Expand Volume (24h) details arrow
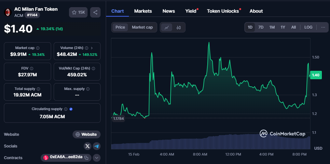The width and height of the screenshot is (330, 164). coord(92,48)
